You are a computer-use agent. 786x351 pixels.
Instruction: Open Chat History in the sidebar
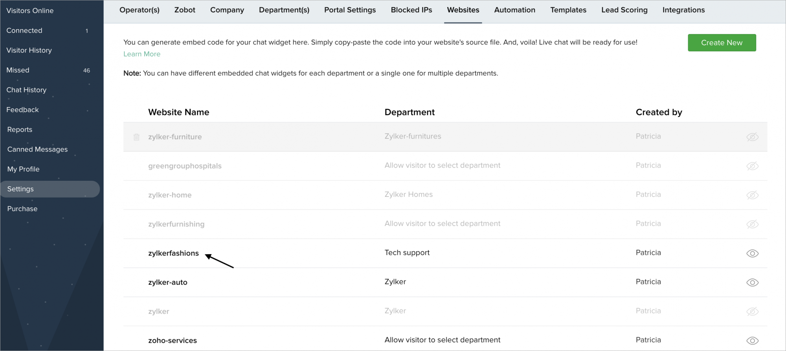(26, 90)
